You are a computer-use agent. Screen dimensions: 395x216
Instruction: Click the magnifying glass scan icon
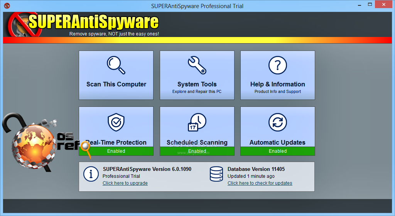click(116, 65)
